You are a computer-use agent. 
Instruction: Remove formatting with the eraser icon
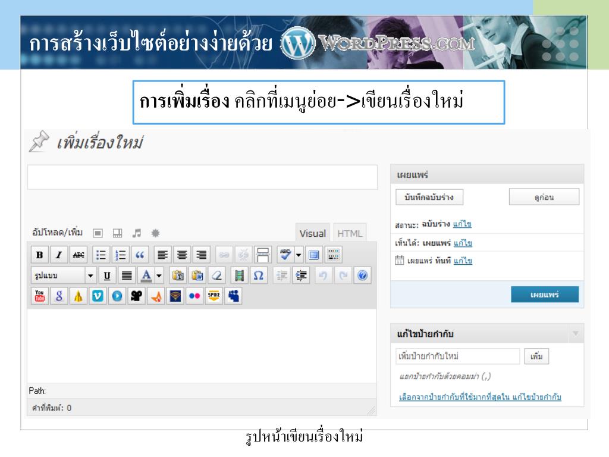click(x=216, y=276)
